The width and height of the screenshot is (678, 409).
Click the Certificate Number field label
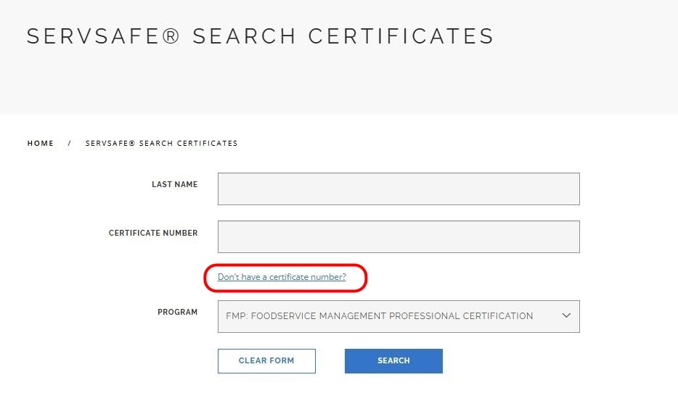pos(153,233)
